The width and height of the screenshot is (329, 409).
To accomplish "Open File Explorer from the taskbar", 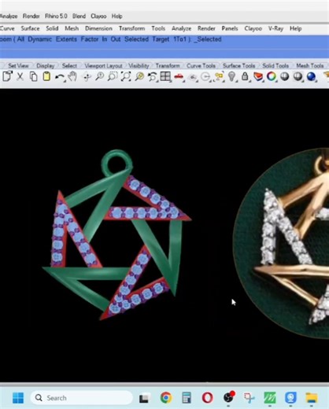I will (312, 398).
